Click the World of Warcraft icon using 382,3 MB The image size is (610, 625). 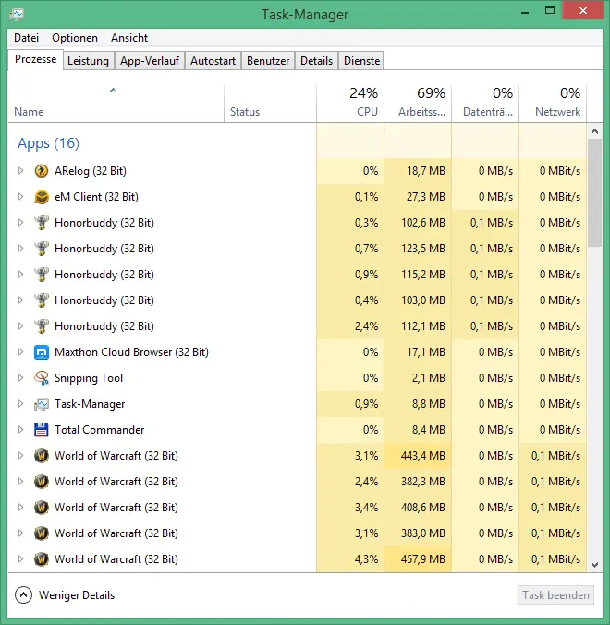coord(42,482)
